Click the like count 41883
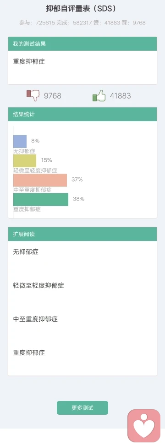The width and height of the screenshot is (165, 447). coord(121,96)
